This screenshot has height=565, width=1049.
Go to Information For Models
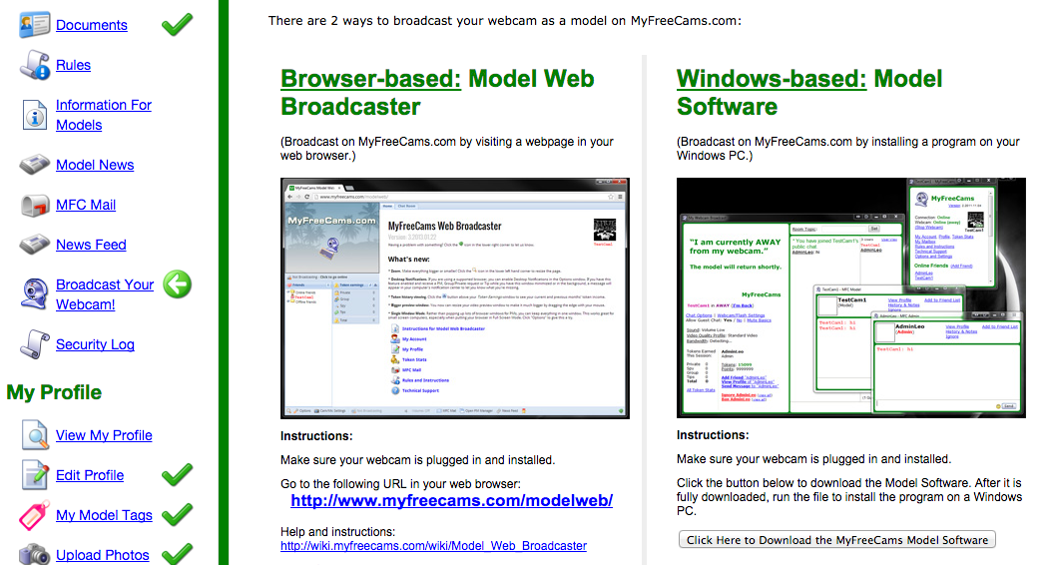coord(104,115)
